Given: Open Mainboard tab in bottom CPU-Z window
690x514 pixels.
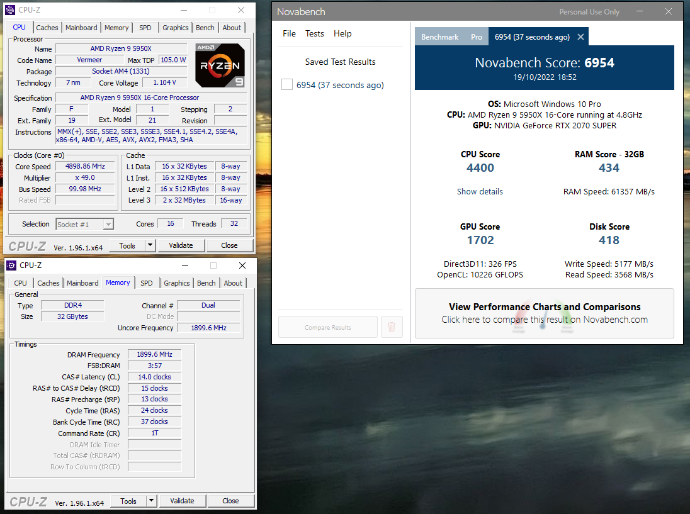Looking at the screenshot, I should 82,283.
